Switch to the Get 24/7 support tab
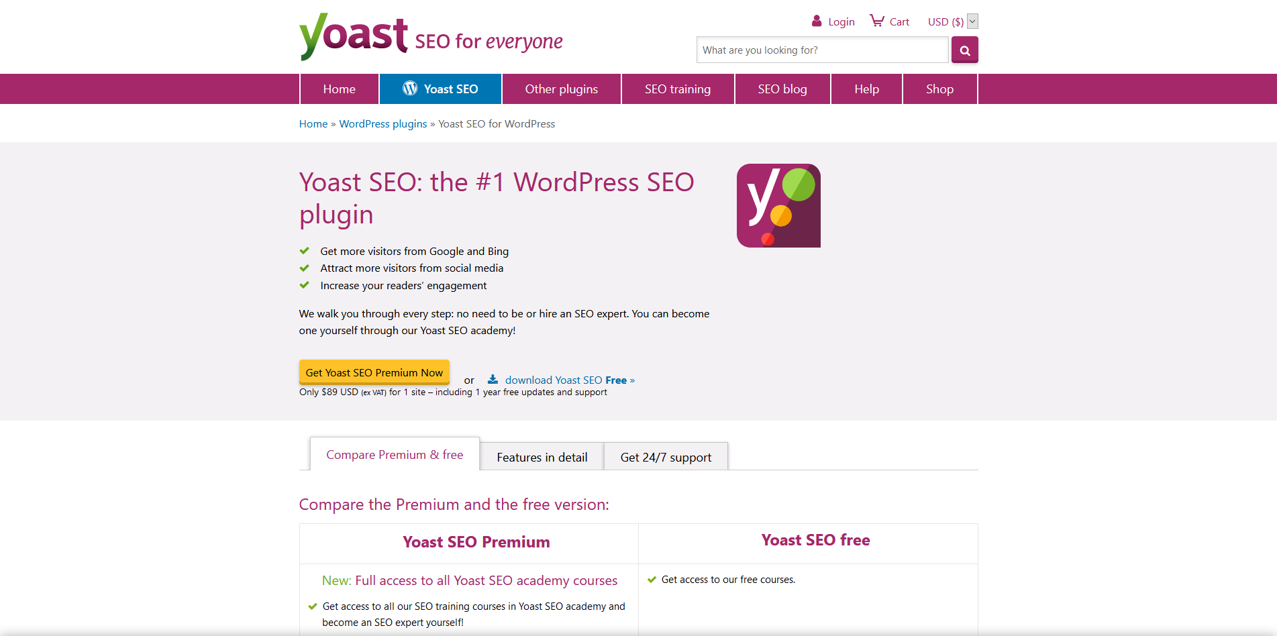Image resolution: width=1277 pixels, height=636 pixels. coord(666,457)
